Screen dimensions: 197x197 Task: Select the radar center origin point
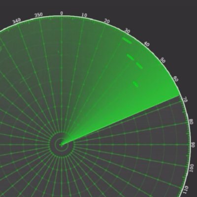(62, 145)
